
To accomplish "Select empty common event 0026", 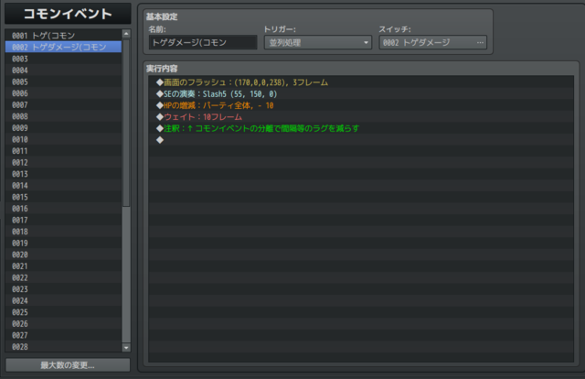I will 63,324.
